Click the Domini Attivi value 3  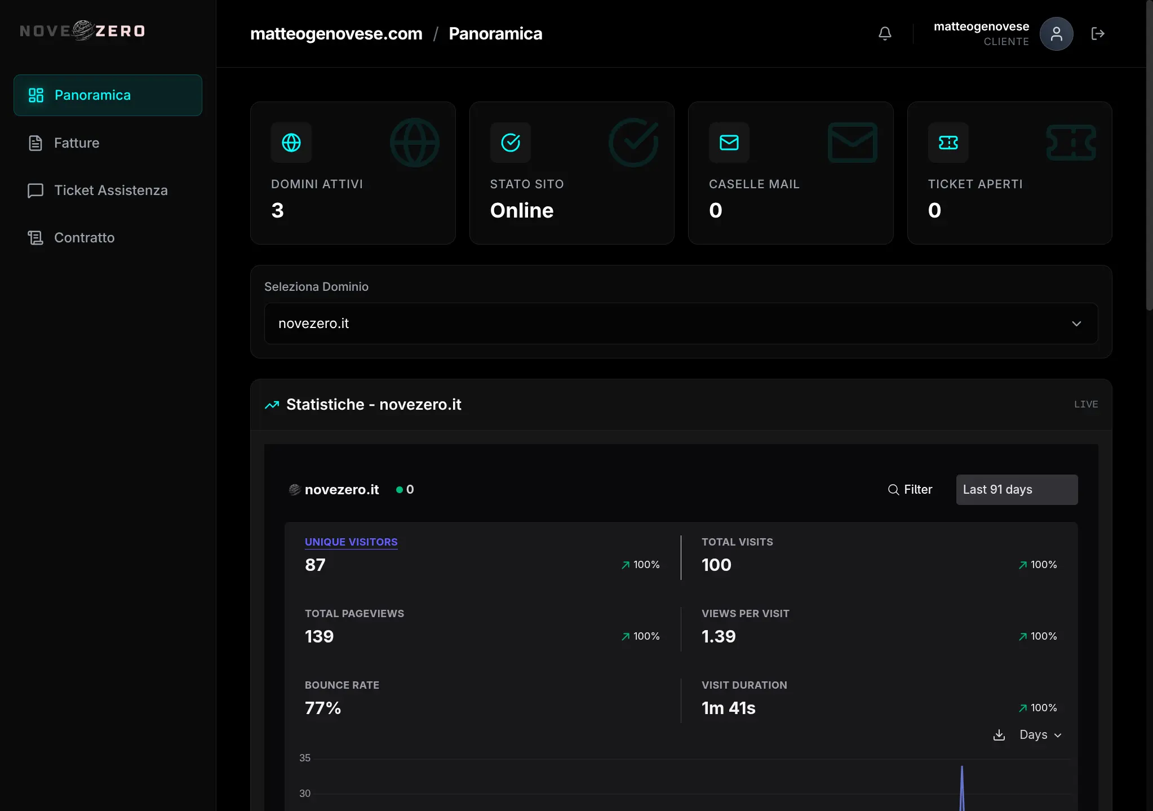tap(277, 210)
